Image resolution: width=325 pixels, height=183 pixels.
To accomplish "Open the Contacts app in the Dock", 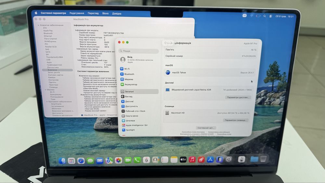I will 155,160.
